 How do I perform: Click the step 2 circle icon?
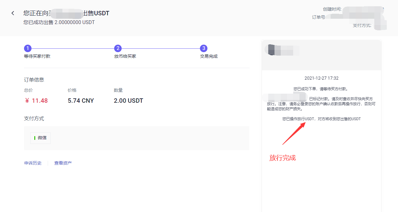coord(118,48)
